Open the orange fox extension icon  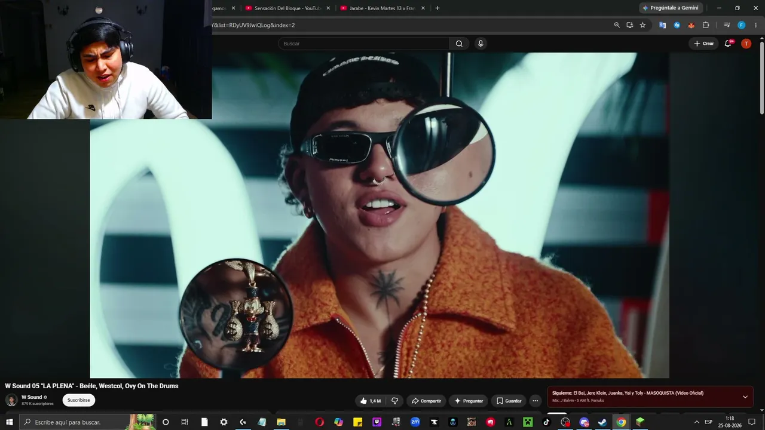click(691, 25)
